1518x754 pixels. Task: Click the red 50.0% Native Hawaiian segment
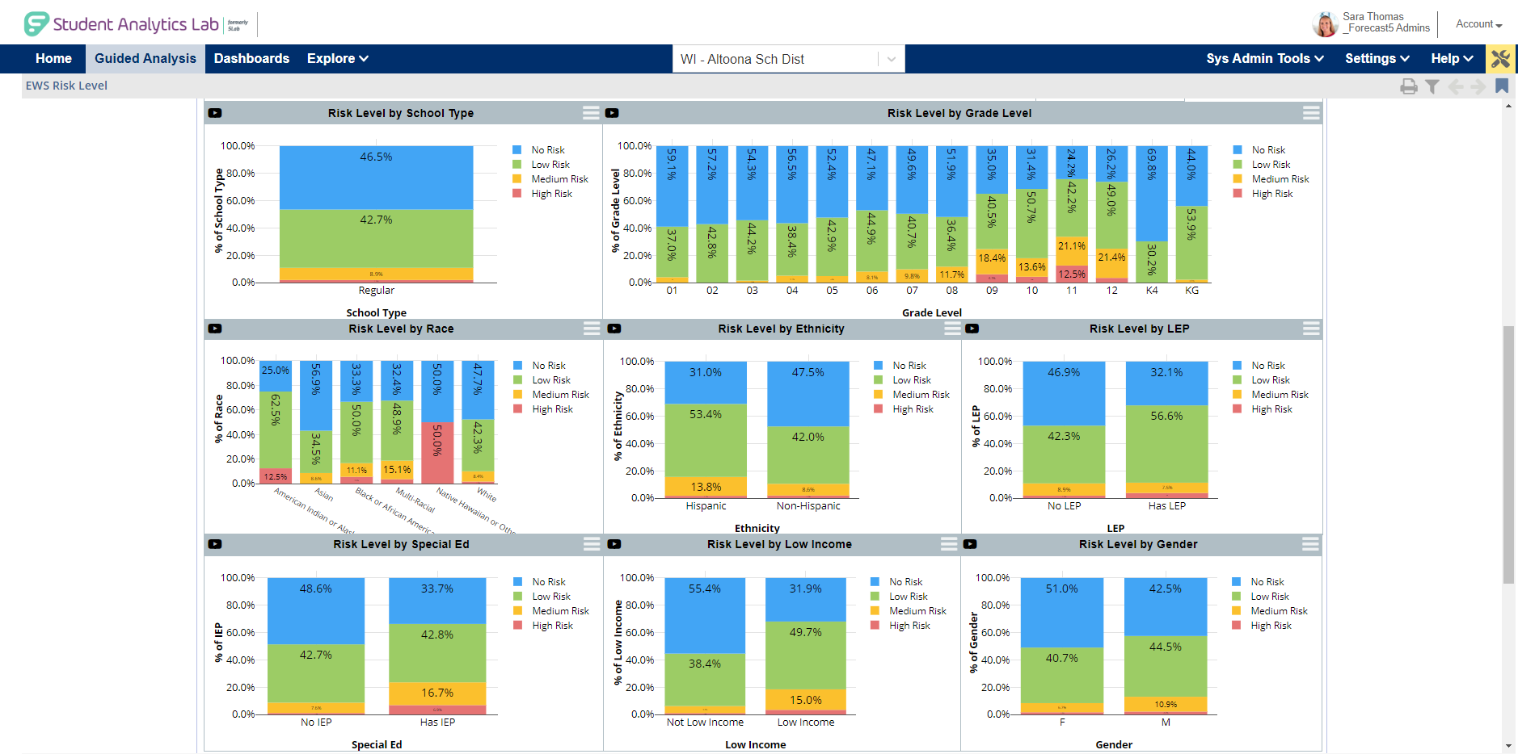tap(437, 453)
